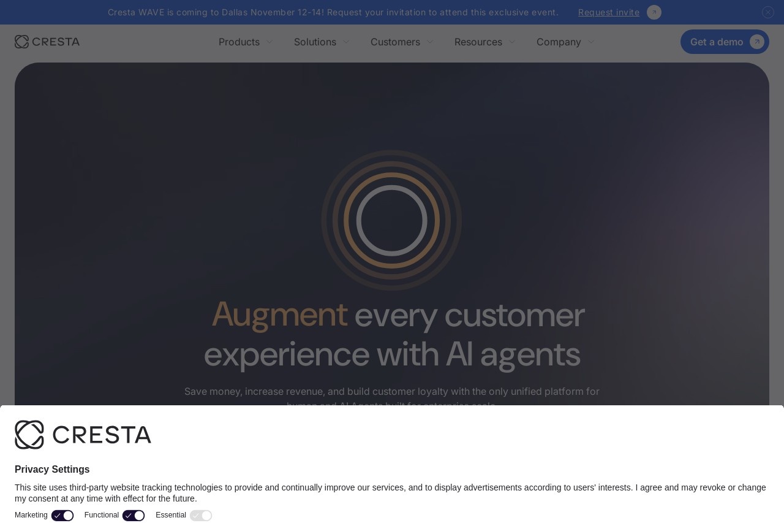Click the concentric rings graphic in the hero
The height and width of the screenshot is (523, 784).
pos(392,220)
